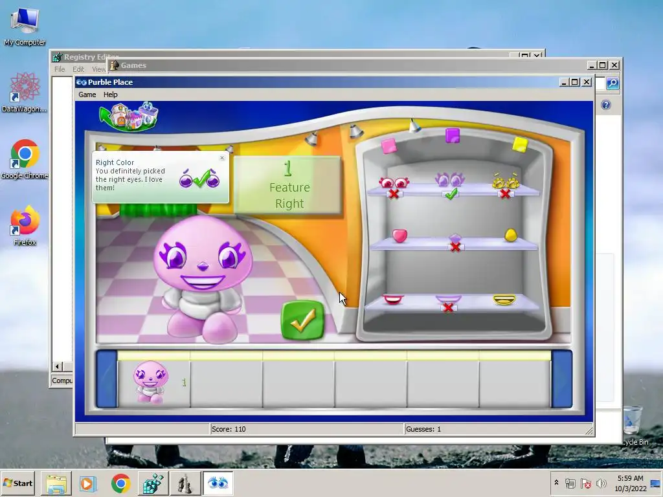This screenshot has width=663, height=497.
Task: Close the Right Color hint bubble
Action: click(222, 158)
